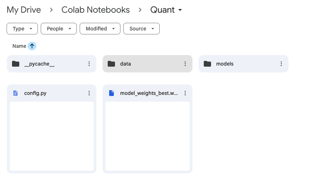Click the __pycache__ folder icon
This screenshot has width=314, height=184.
pyautogui.click(x=16, y=64)
